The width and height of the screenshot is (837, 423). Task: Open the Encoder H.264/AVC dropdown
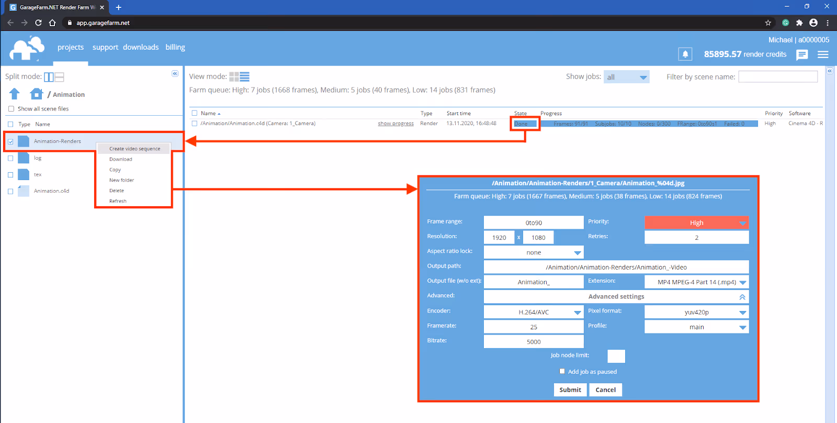(x=534, y=312)
